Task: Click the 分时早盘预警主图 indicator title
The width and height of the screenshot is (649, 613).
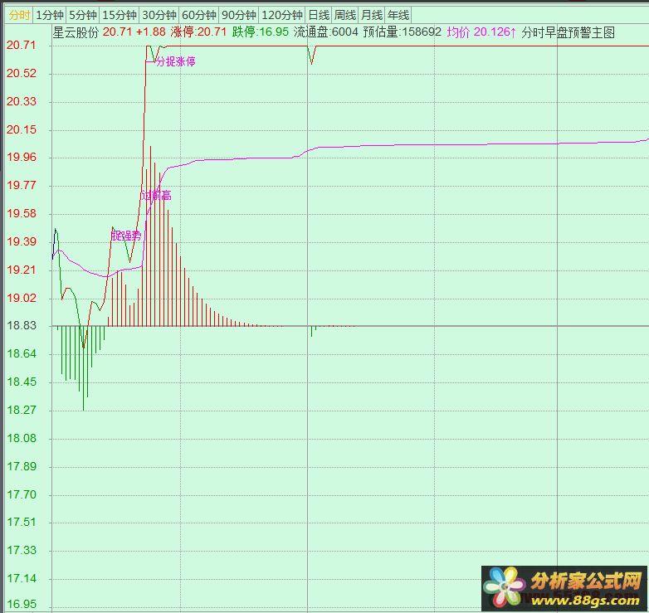Action: click(568, 32)
